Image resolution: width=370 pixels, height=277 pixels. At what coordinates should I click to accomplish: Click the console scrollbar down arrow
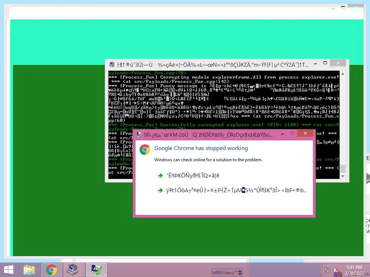[343, 176]
